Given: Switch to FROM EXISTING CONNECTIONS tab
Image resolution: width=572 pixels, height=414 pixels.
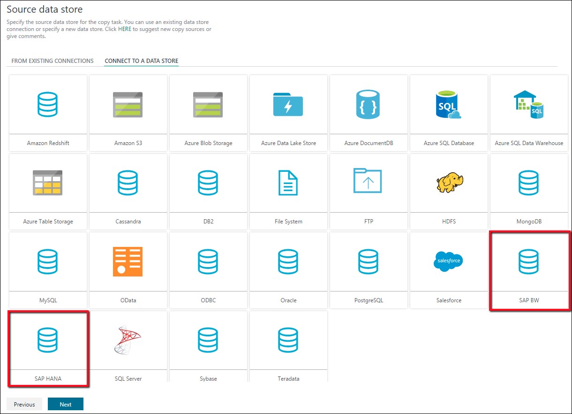Looking at the screenshot, I should tap(52, 61).
